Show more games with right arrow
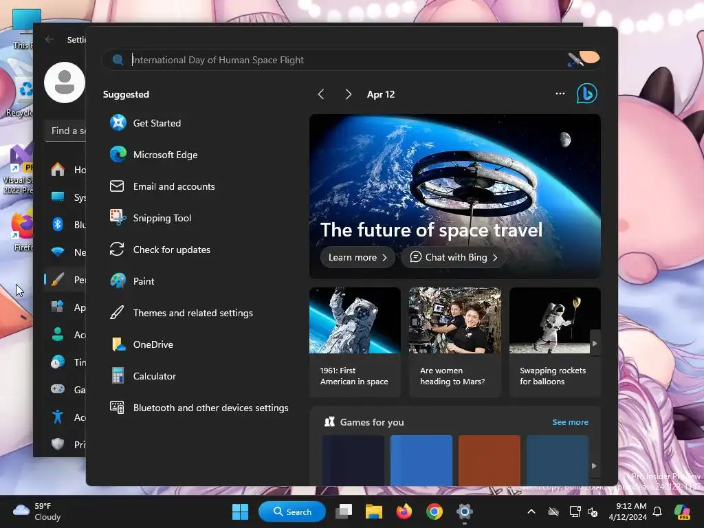 point(594,465)
